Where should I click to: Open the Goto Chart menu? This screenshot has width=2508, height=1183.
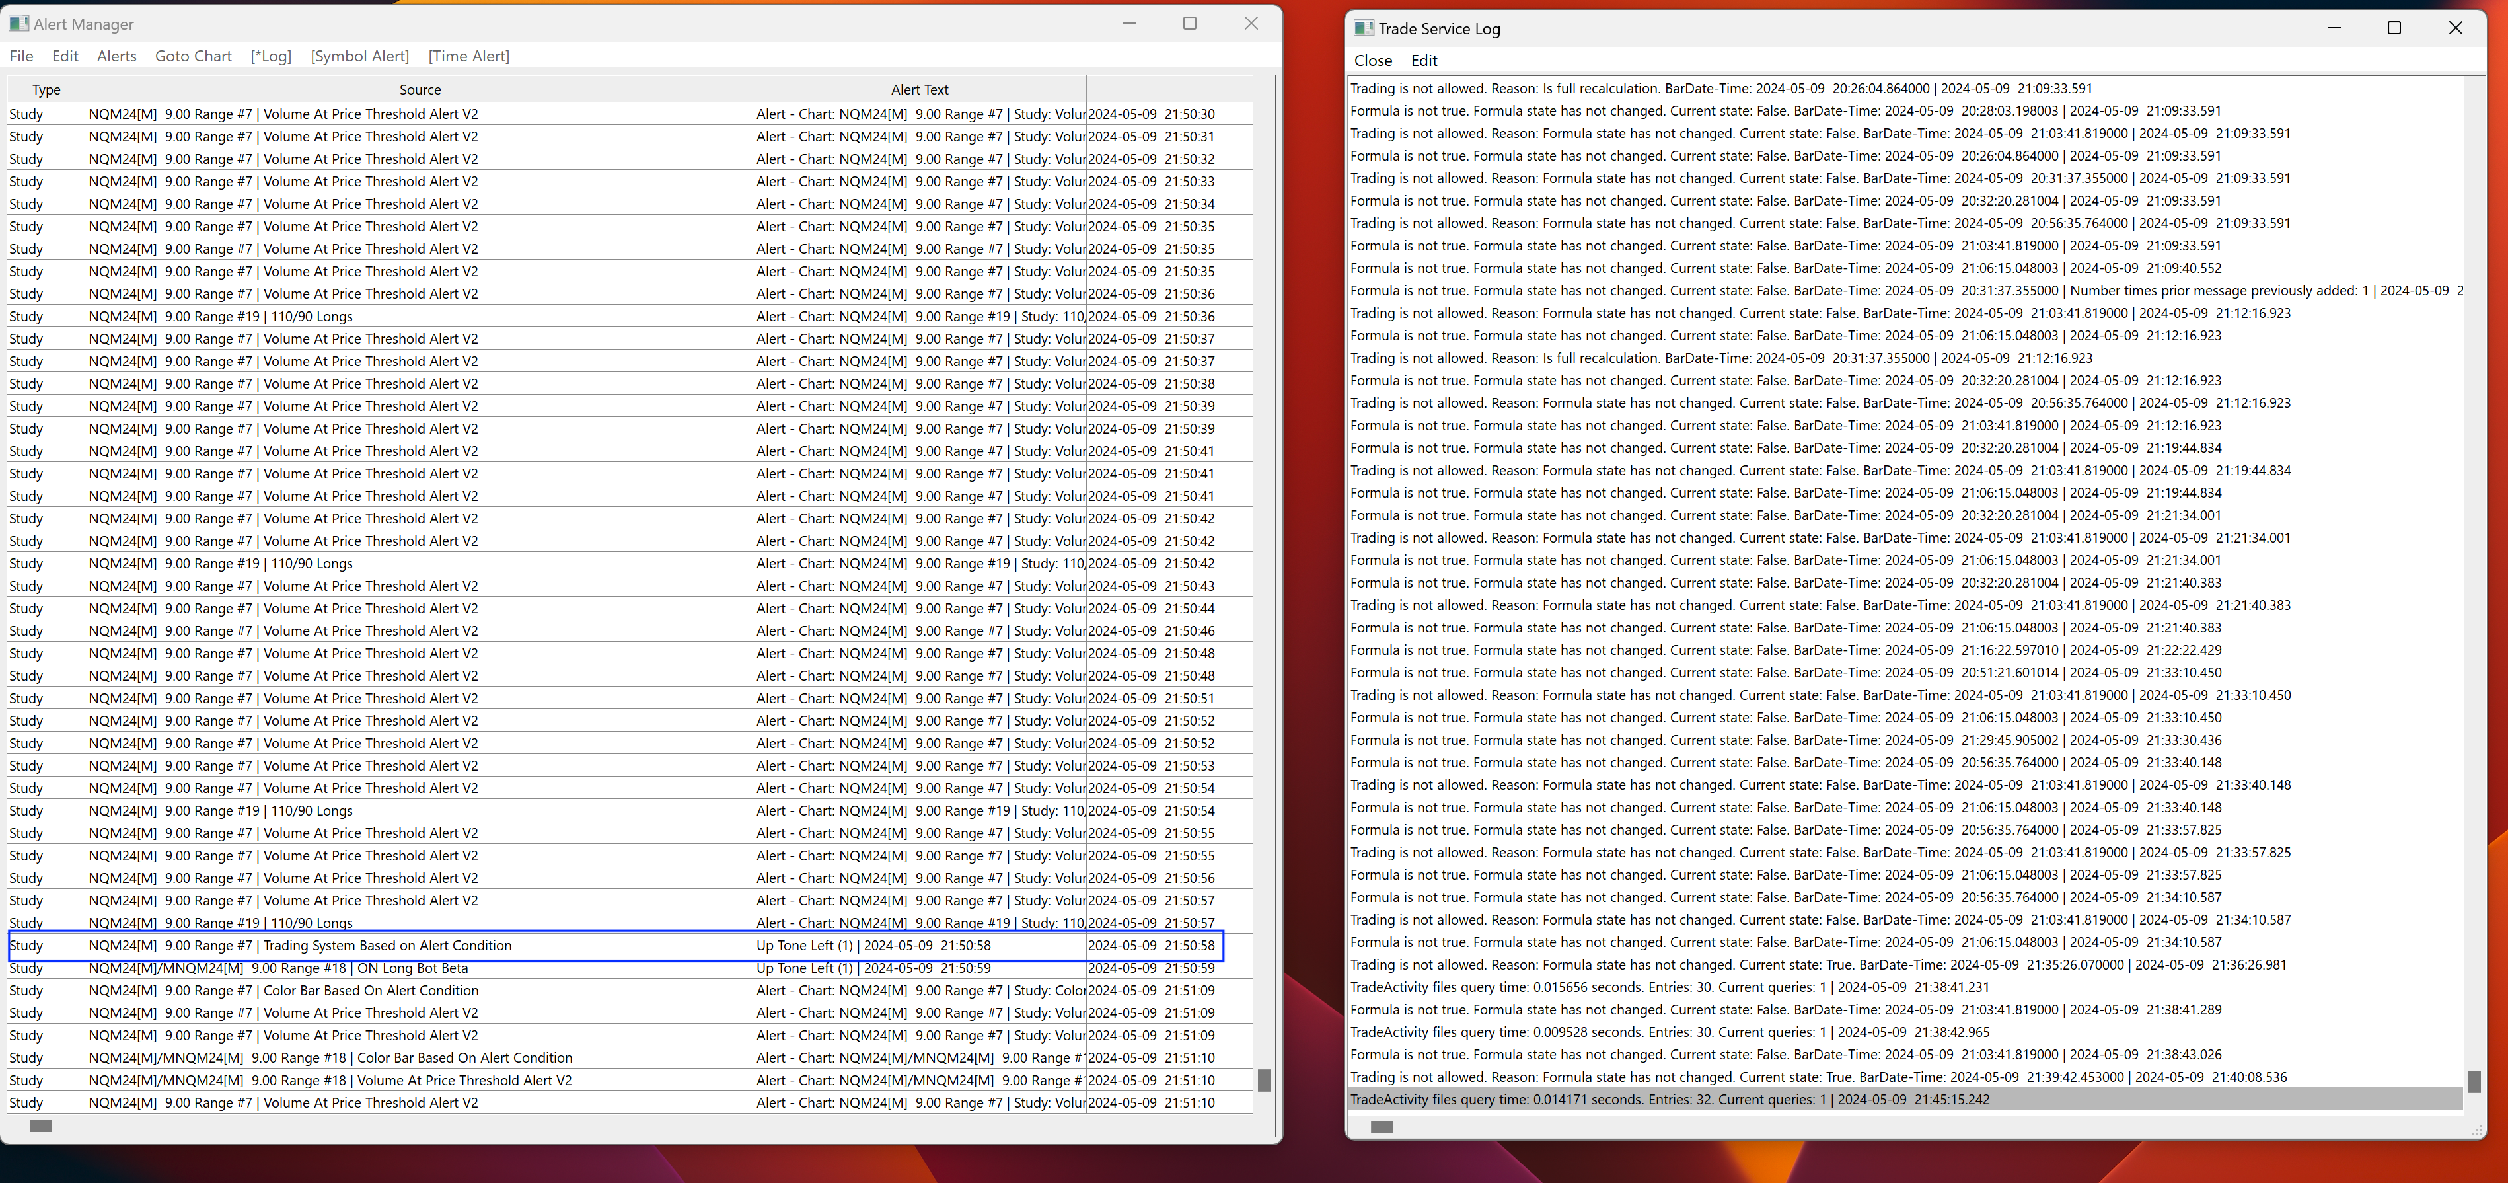point(193,56)
